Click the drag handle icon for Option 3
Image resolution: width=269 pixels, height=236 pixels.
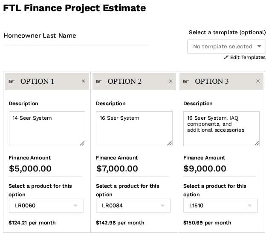tap(186, 81)
